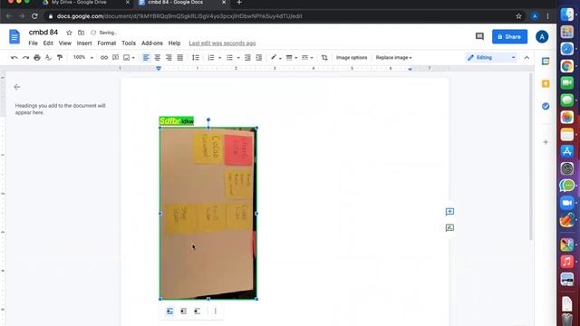Open the Edit menu
Viewport: 580px width, 326px height.
pyautogui.click(x=48, y=43)
